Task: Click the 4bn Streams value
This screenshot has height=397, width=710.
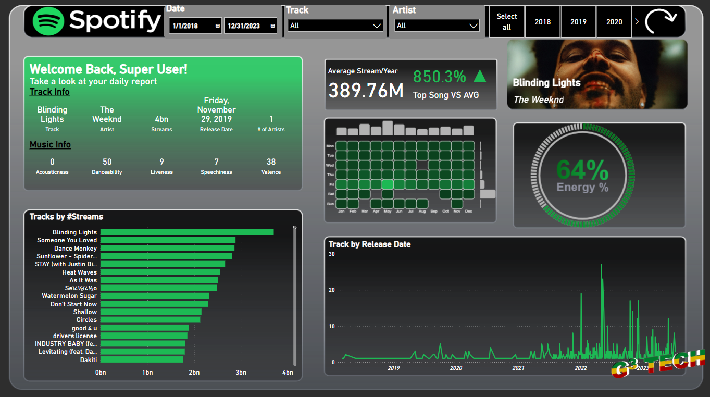Action: point(161,119)
